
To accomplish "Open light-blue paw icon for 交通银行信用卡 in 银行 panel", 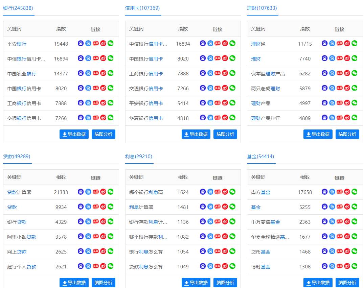I will pyautogui.click(x=88, y=118).
